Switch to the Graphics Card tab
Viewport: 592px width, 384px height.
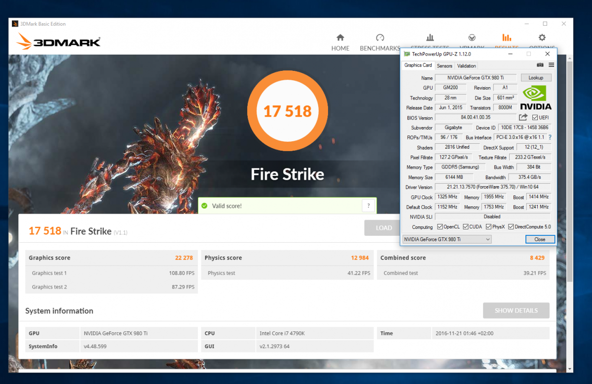pos(418,65)
